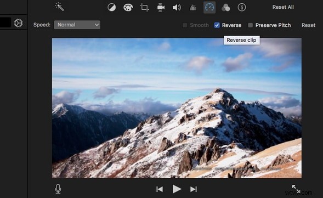Open the gear settings icon
Viewport: 323px width, 198px height.
click(x=18, y=23)
